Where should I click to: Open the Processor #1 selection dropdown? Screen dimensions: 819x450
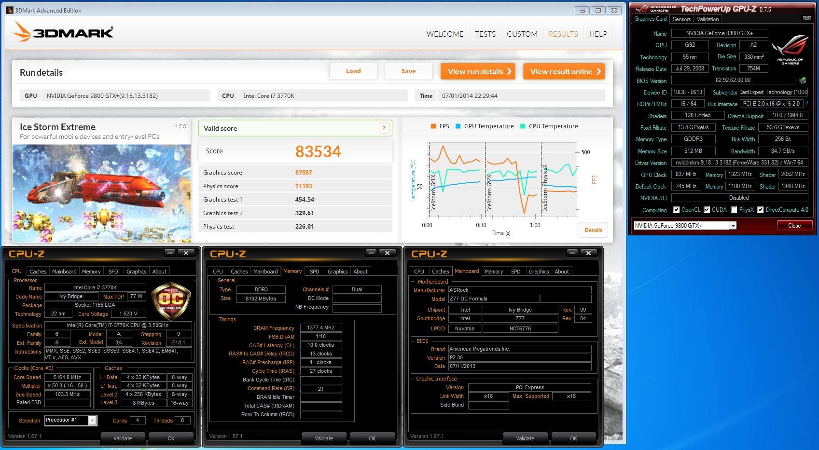click(92, 421)
